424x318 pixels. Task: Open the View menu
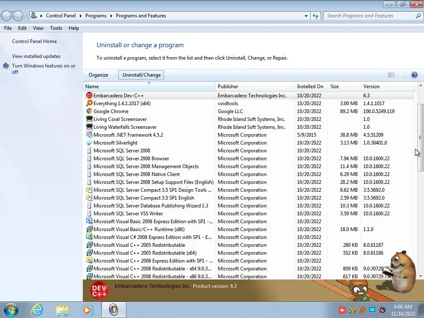(38, 28)
